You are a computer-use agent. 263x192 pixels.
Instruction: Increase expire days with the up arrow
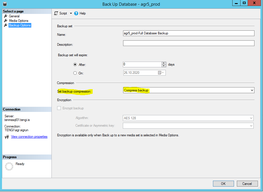[x=164, y=63]
